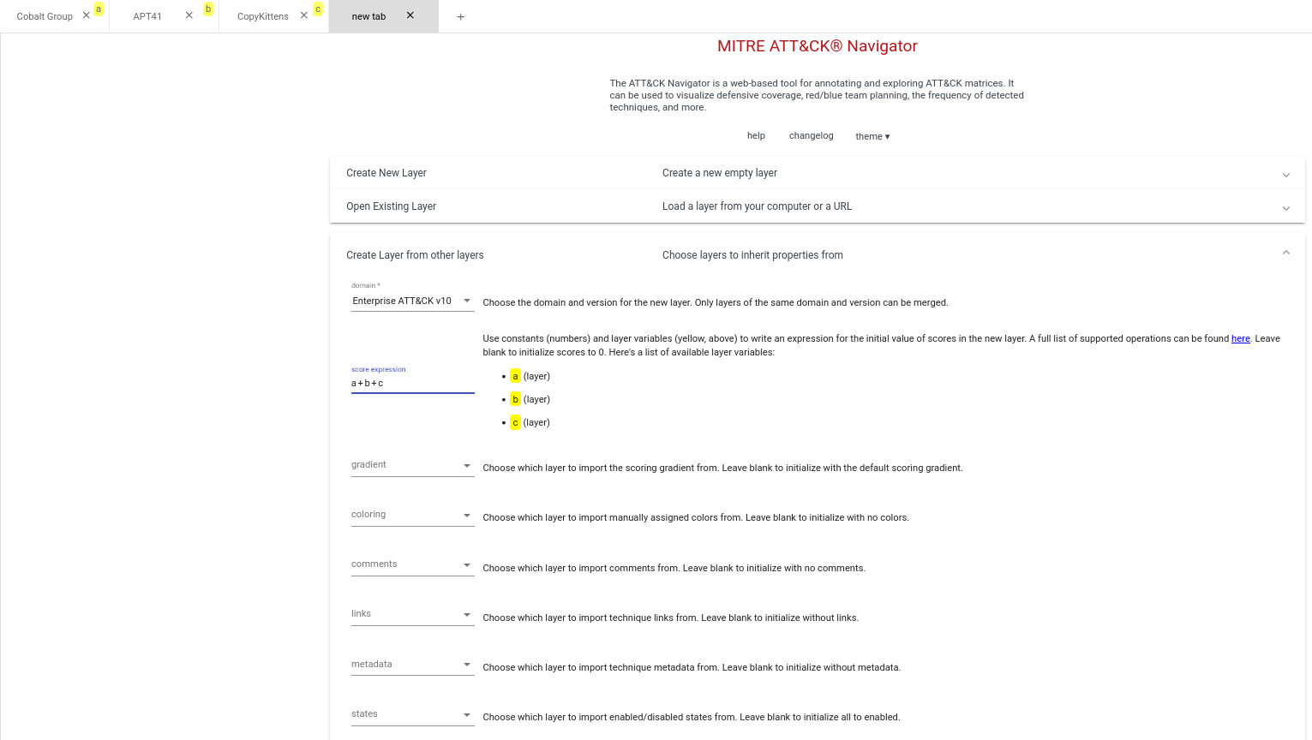
Task: Add a new tab with plus icon
Action: (x=461, y=16)
